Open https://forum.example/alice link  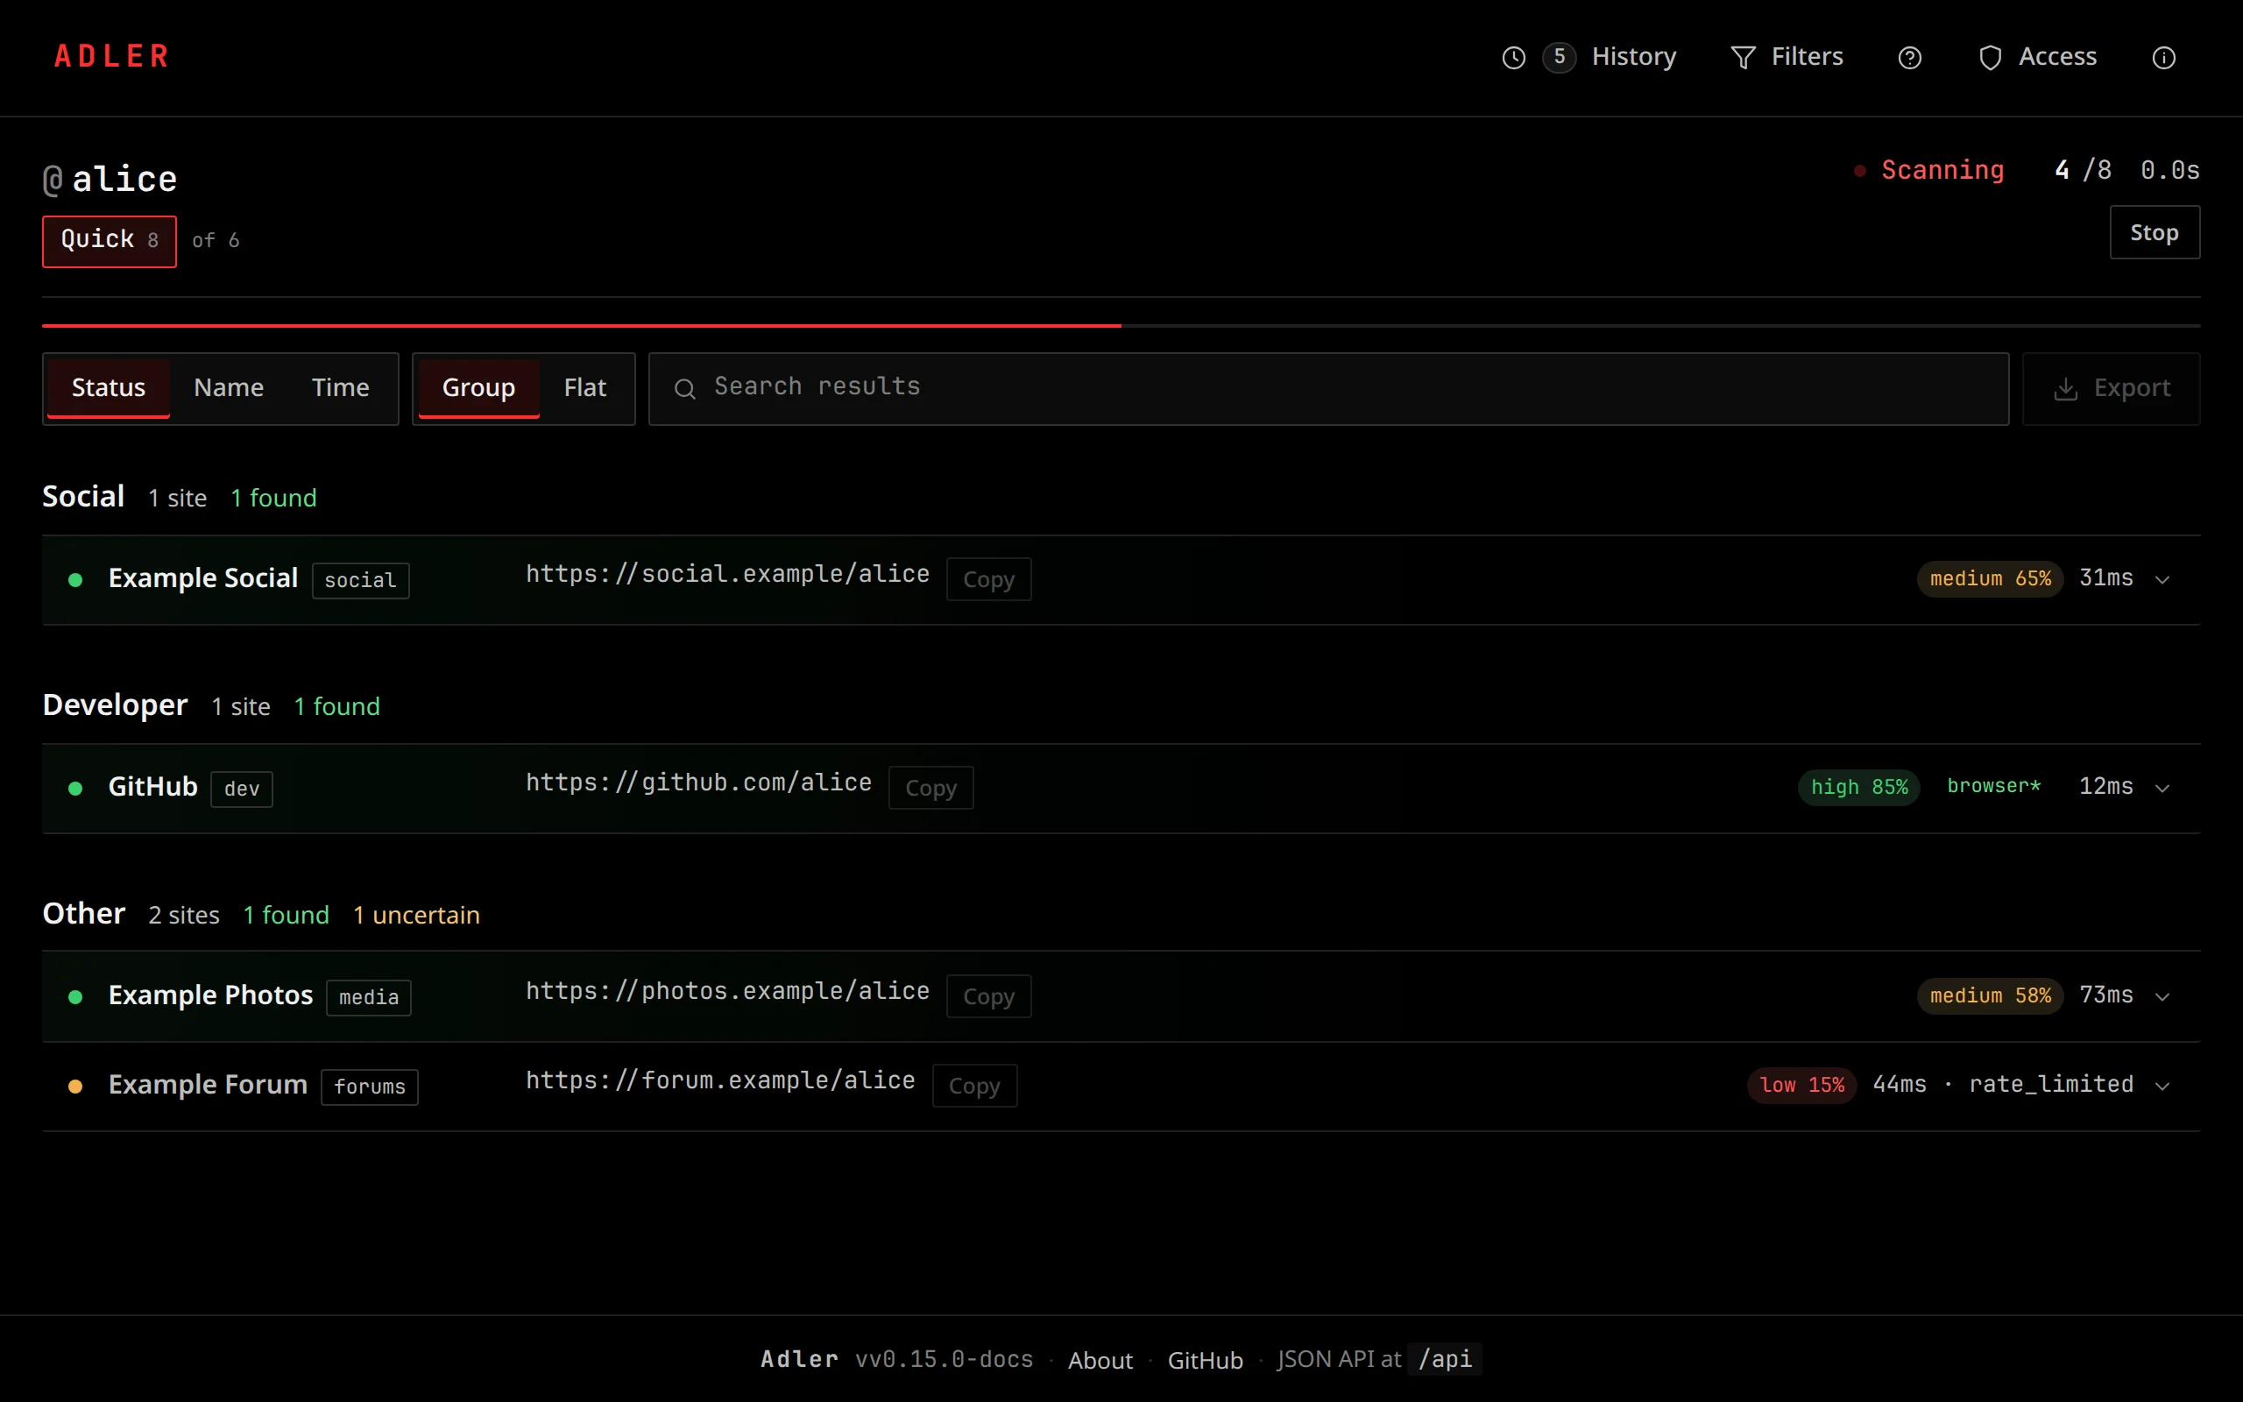(720, 1080)
